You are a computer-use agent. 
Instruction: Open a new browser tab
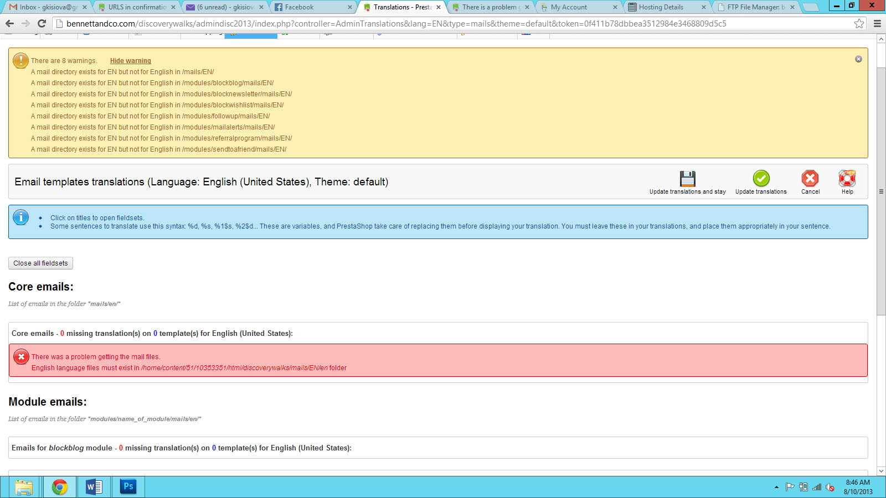pos(810,7)
